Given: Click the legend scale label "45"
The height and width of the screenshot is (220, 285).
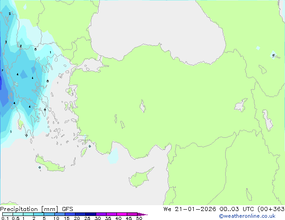Looking at the screenshot, I should (129, 218).
